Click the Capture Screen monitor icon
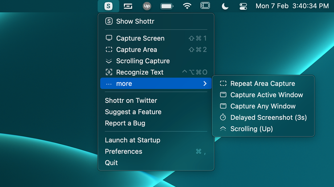 [109, 38]
